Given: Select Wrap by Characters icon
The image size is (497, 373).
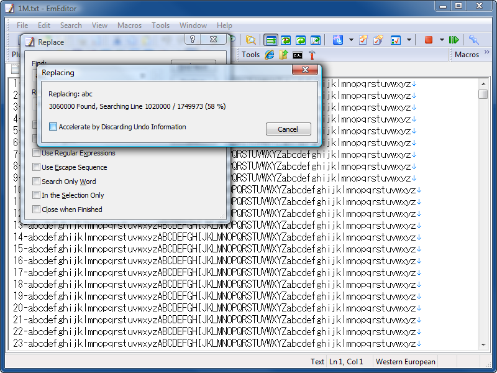Looking at the screenshot, I should point(286,40).
